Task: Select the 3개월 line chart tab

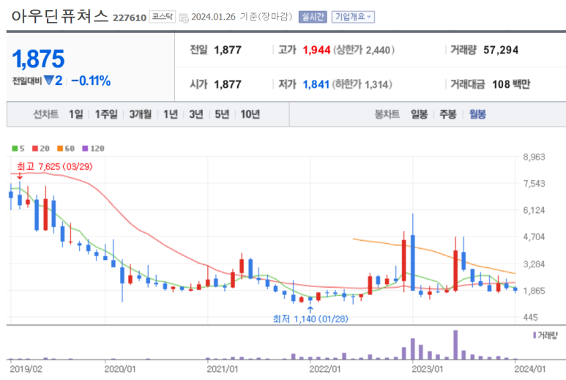Action: [x=141, y=114]
